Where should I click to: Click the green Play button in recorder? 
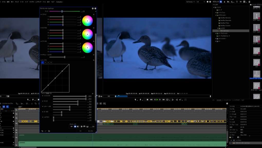[x=157, y=100]
